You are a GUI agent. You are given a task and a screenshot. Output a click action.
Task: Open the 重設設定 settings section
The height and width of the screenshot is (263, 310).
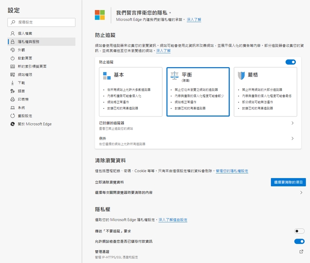point(42,116)
